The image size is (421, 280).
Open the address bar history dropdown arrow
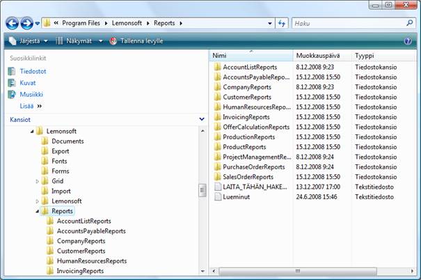coord(270,24)
